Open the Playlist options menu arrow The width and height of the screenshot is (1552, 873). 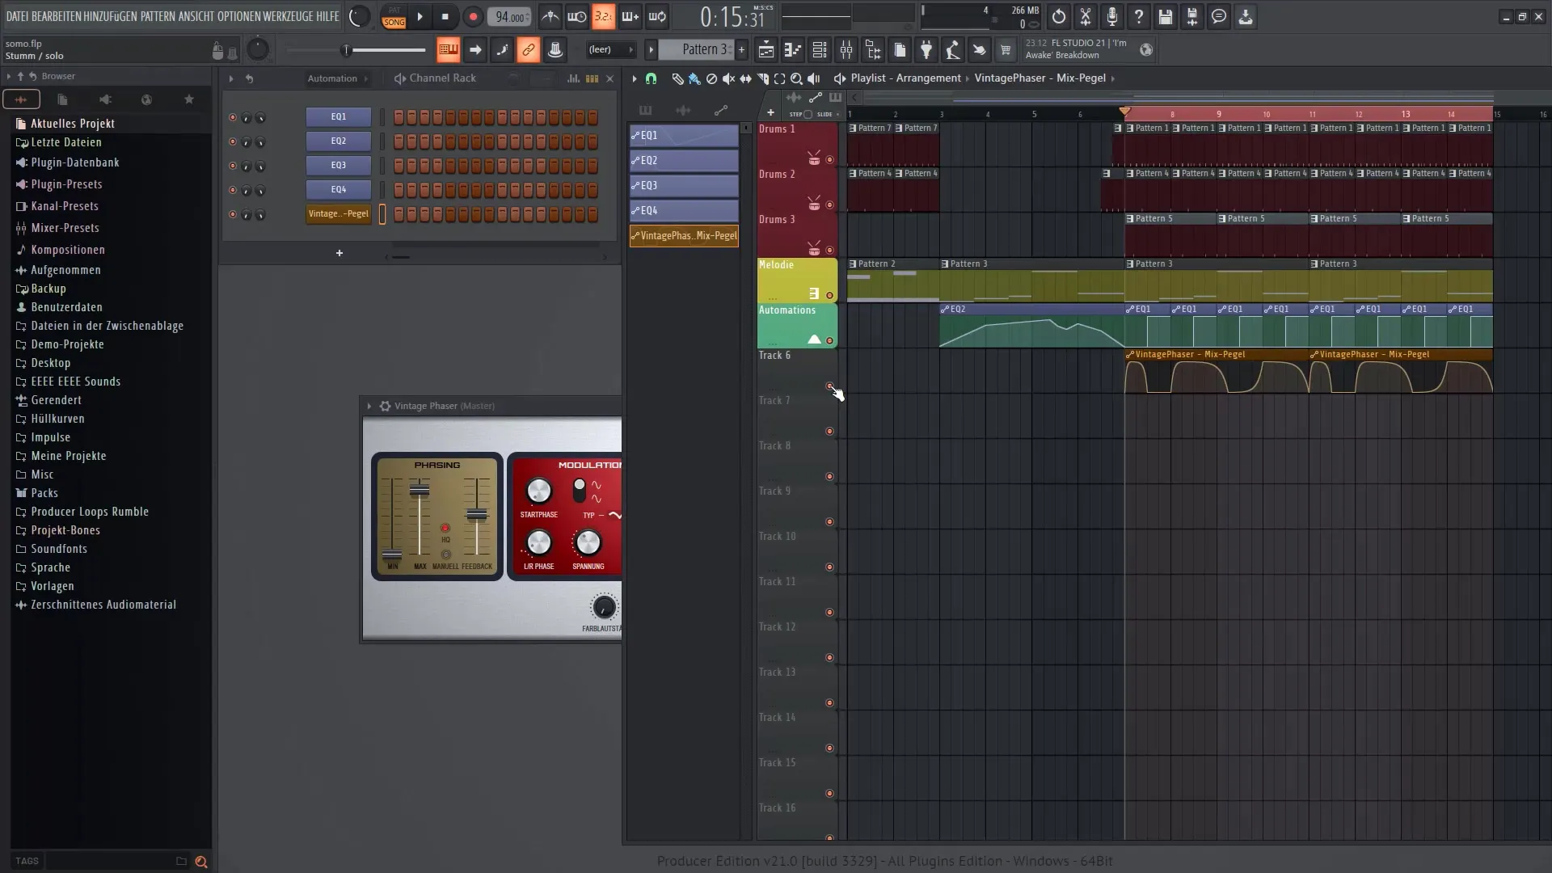click(635, 78)
